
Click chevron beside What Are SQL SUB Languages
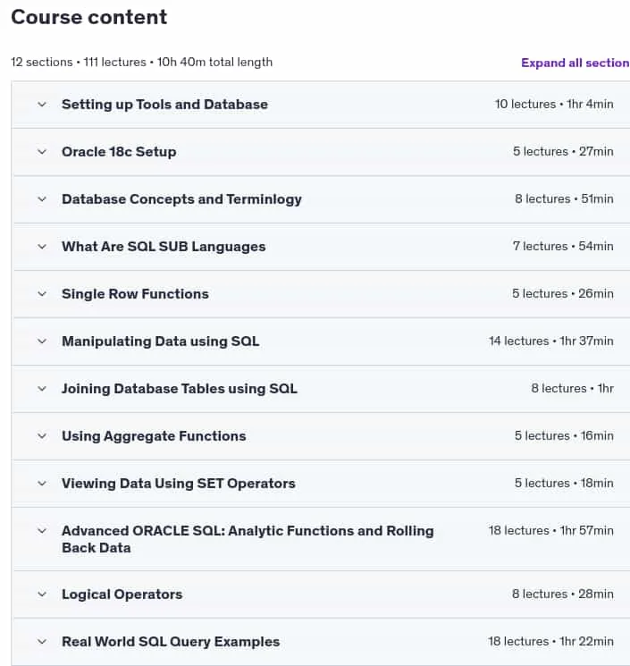point(42,247)
